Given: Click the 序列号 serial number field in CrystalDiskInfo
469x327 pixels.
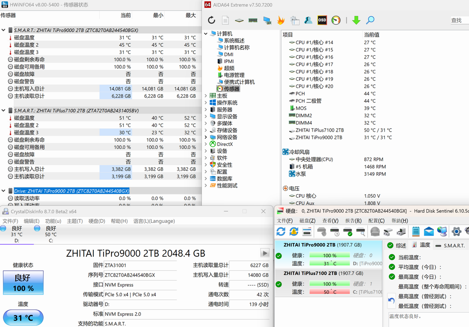Looking at the screenshot, I should 140,275.
